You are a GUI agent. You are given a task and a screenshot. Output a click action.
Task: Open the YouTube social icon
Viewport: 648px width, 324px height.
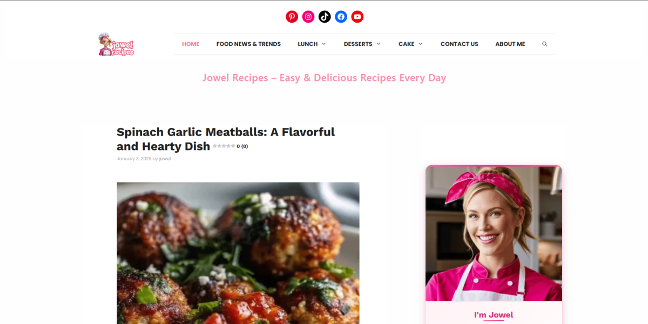click(357, 17)
